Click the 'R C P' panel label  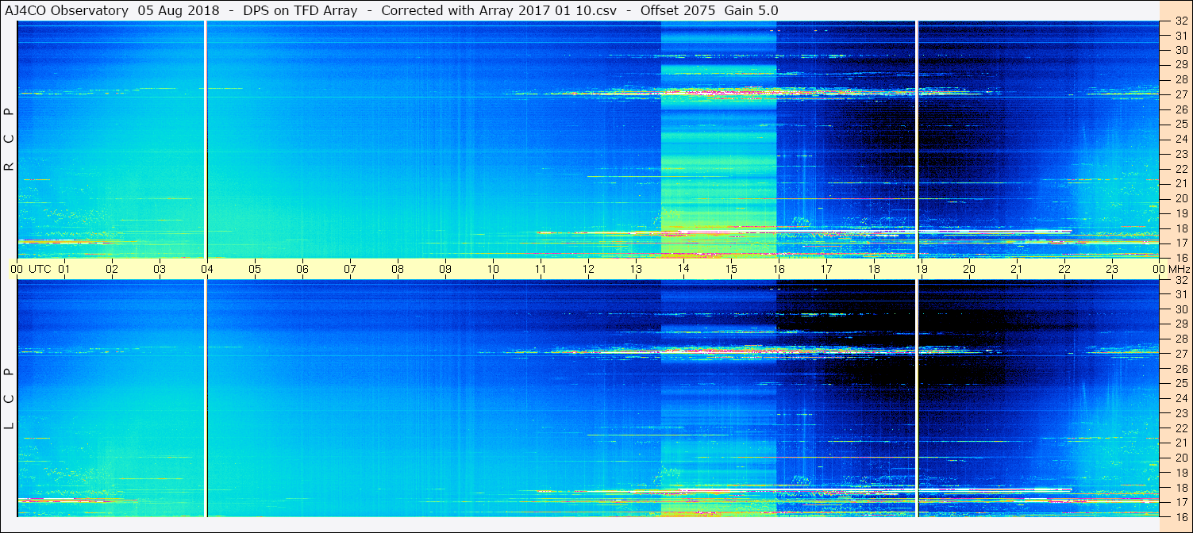10,140
